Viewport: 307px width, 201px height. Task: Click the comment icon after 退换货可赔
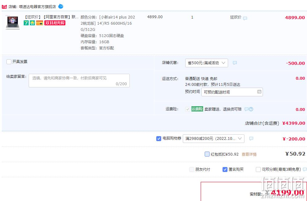point(247,109)
